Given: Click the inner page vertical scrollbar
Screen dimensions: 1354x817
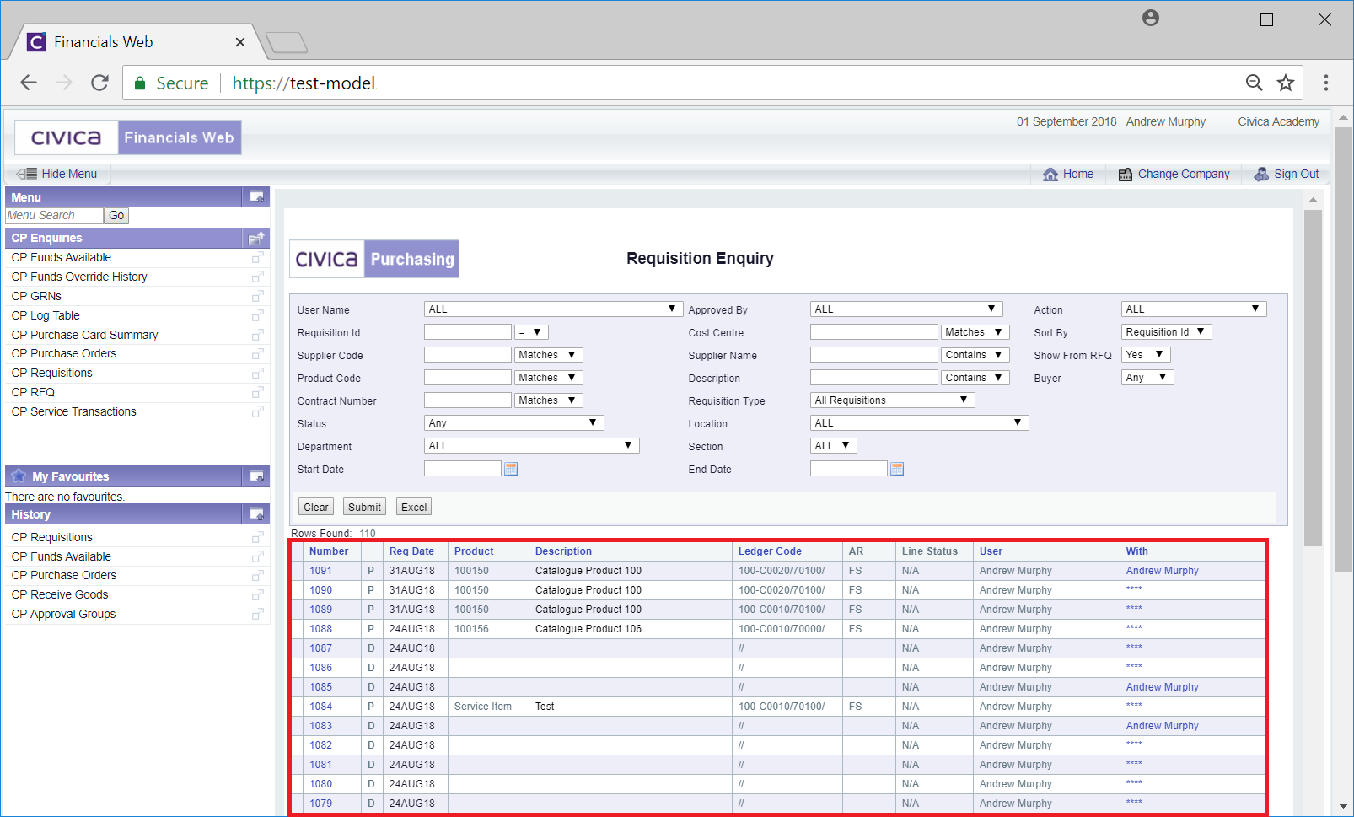Looking at the screenshot, I should pyautogui.click(x=1313, y=378).
